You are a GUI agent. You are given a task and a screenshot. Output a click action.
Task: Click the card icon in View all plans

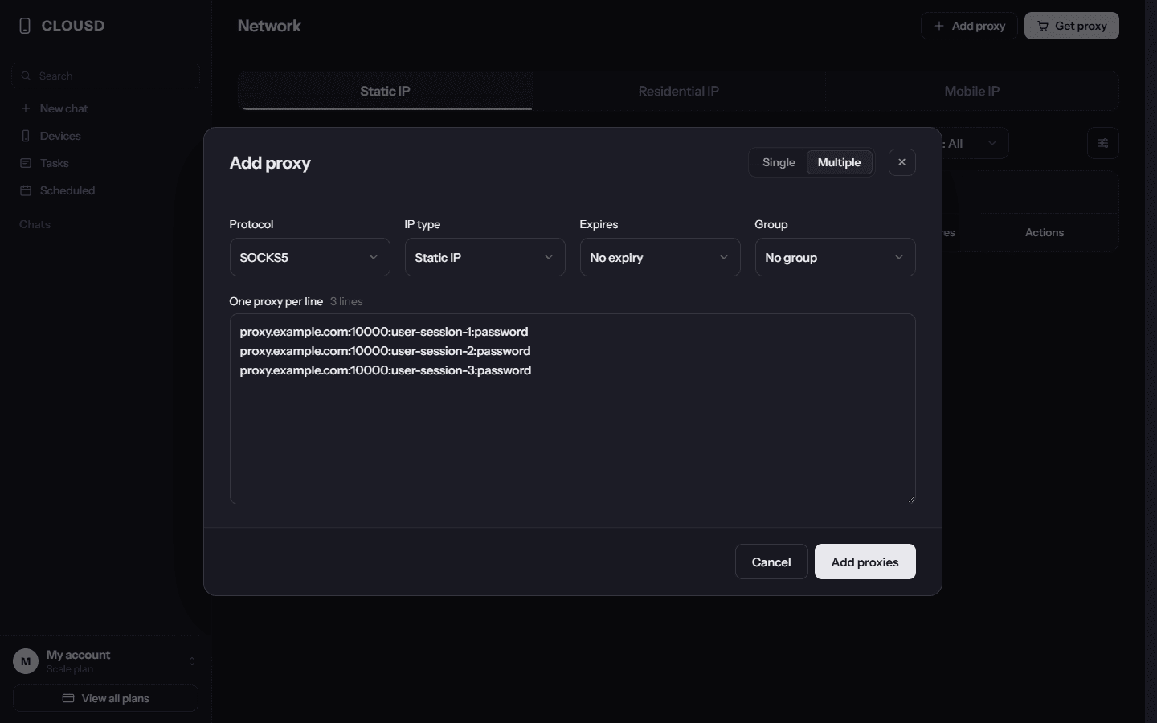coord(68,698)
